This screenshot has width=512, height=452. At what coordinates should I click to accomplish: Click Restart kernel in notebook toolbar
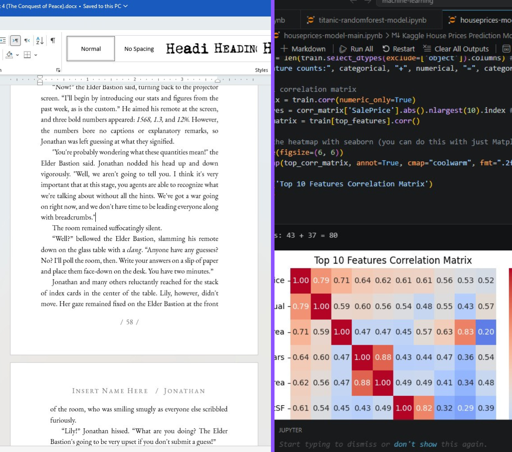(398, 49)
